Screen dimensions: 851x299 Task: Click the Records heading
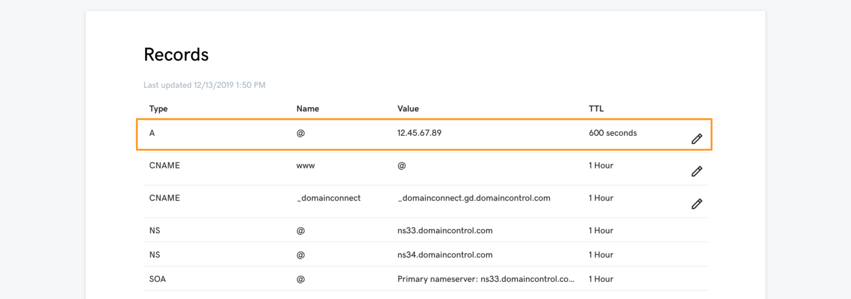click(176, 54)
